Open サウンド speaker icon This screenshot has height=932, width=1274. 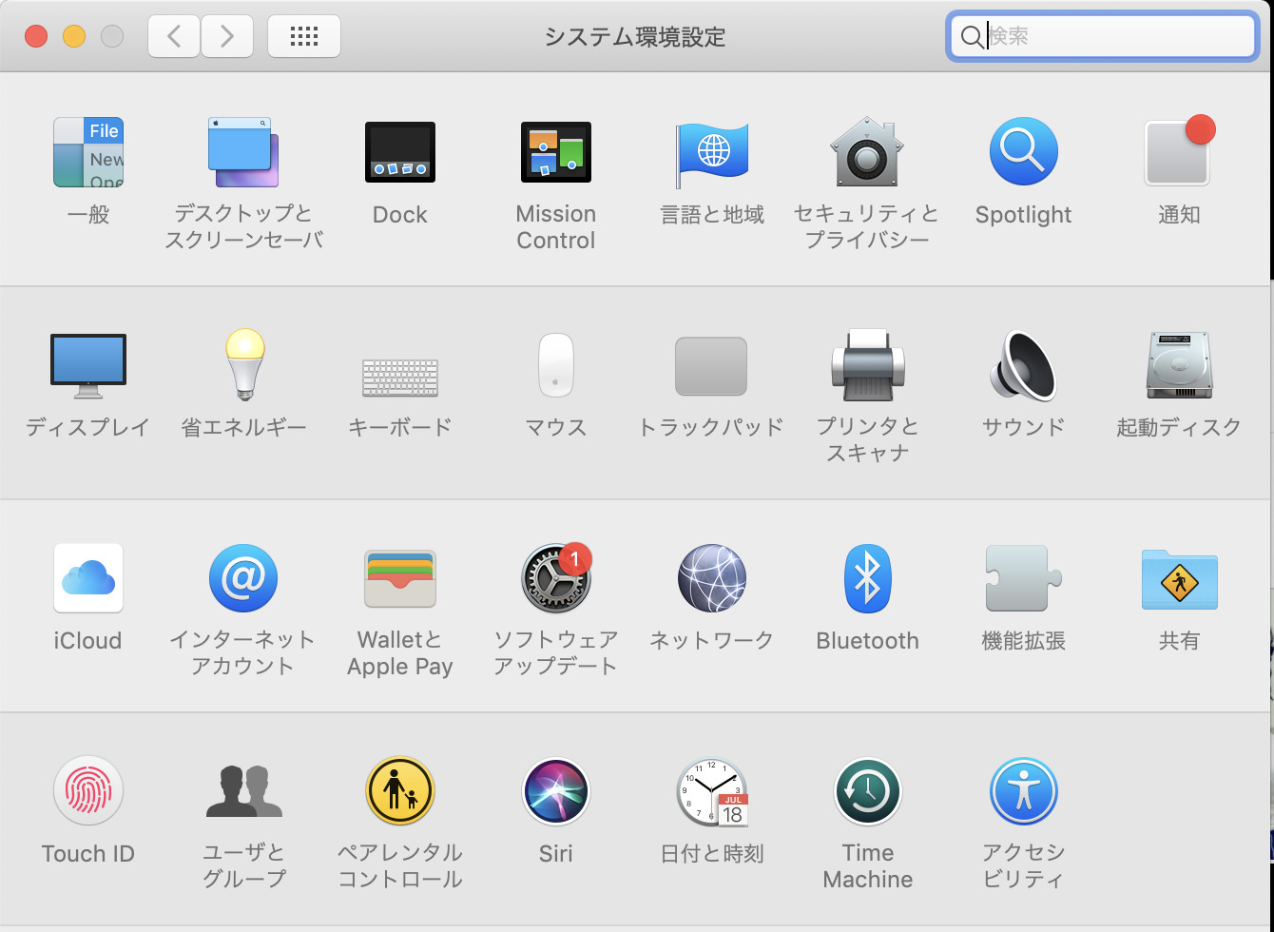click(1023, 365)
